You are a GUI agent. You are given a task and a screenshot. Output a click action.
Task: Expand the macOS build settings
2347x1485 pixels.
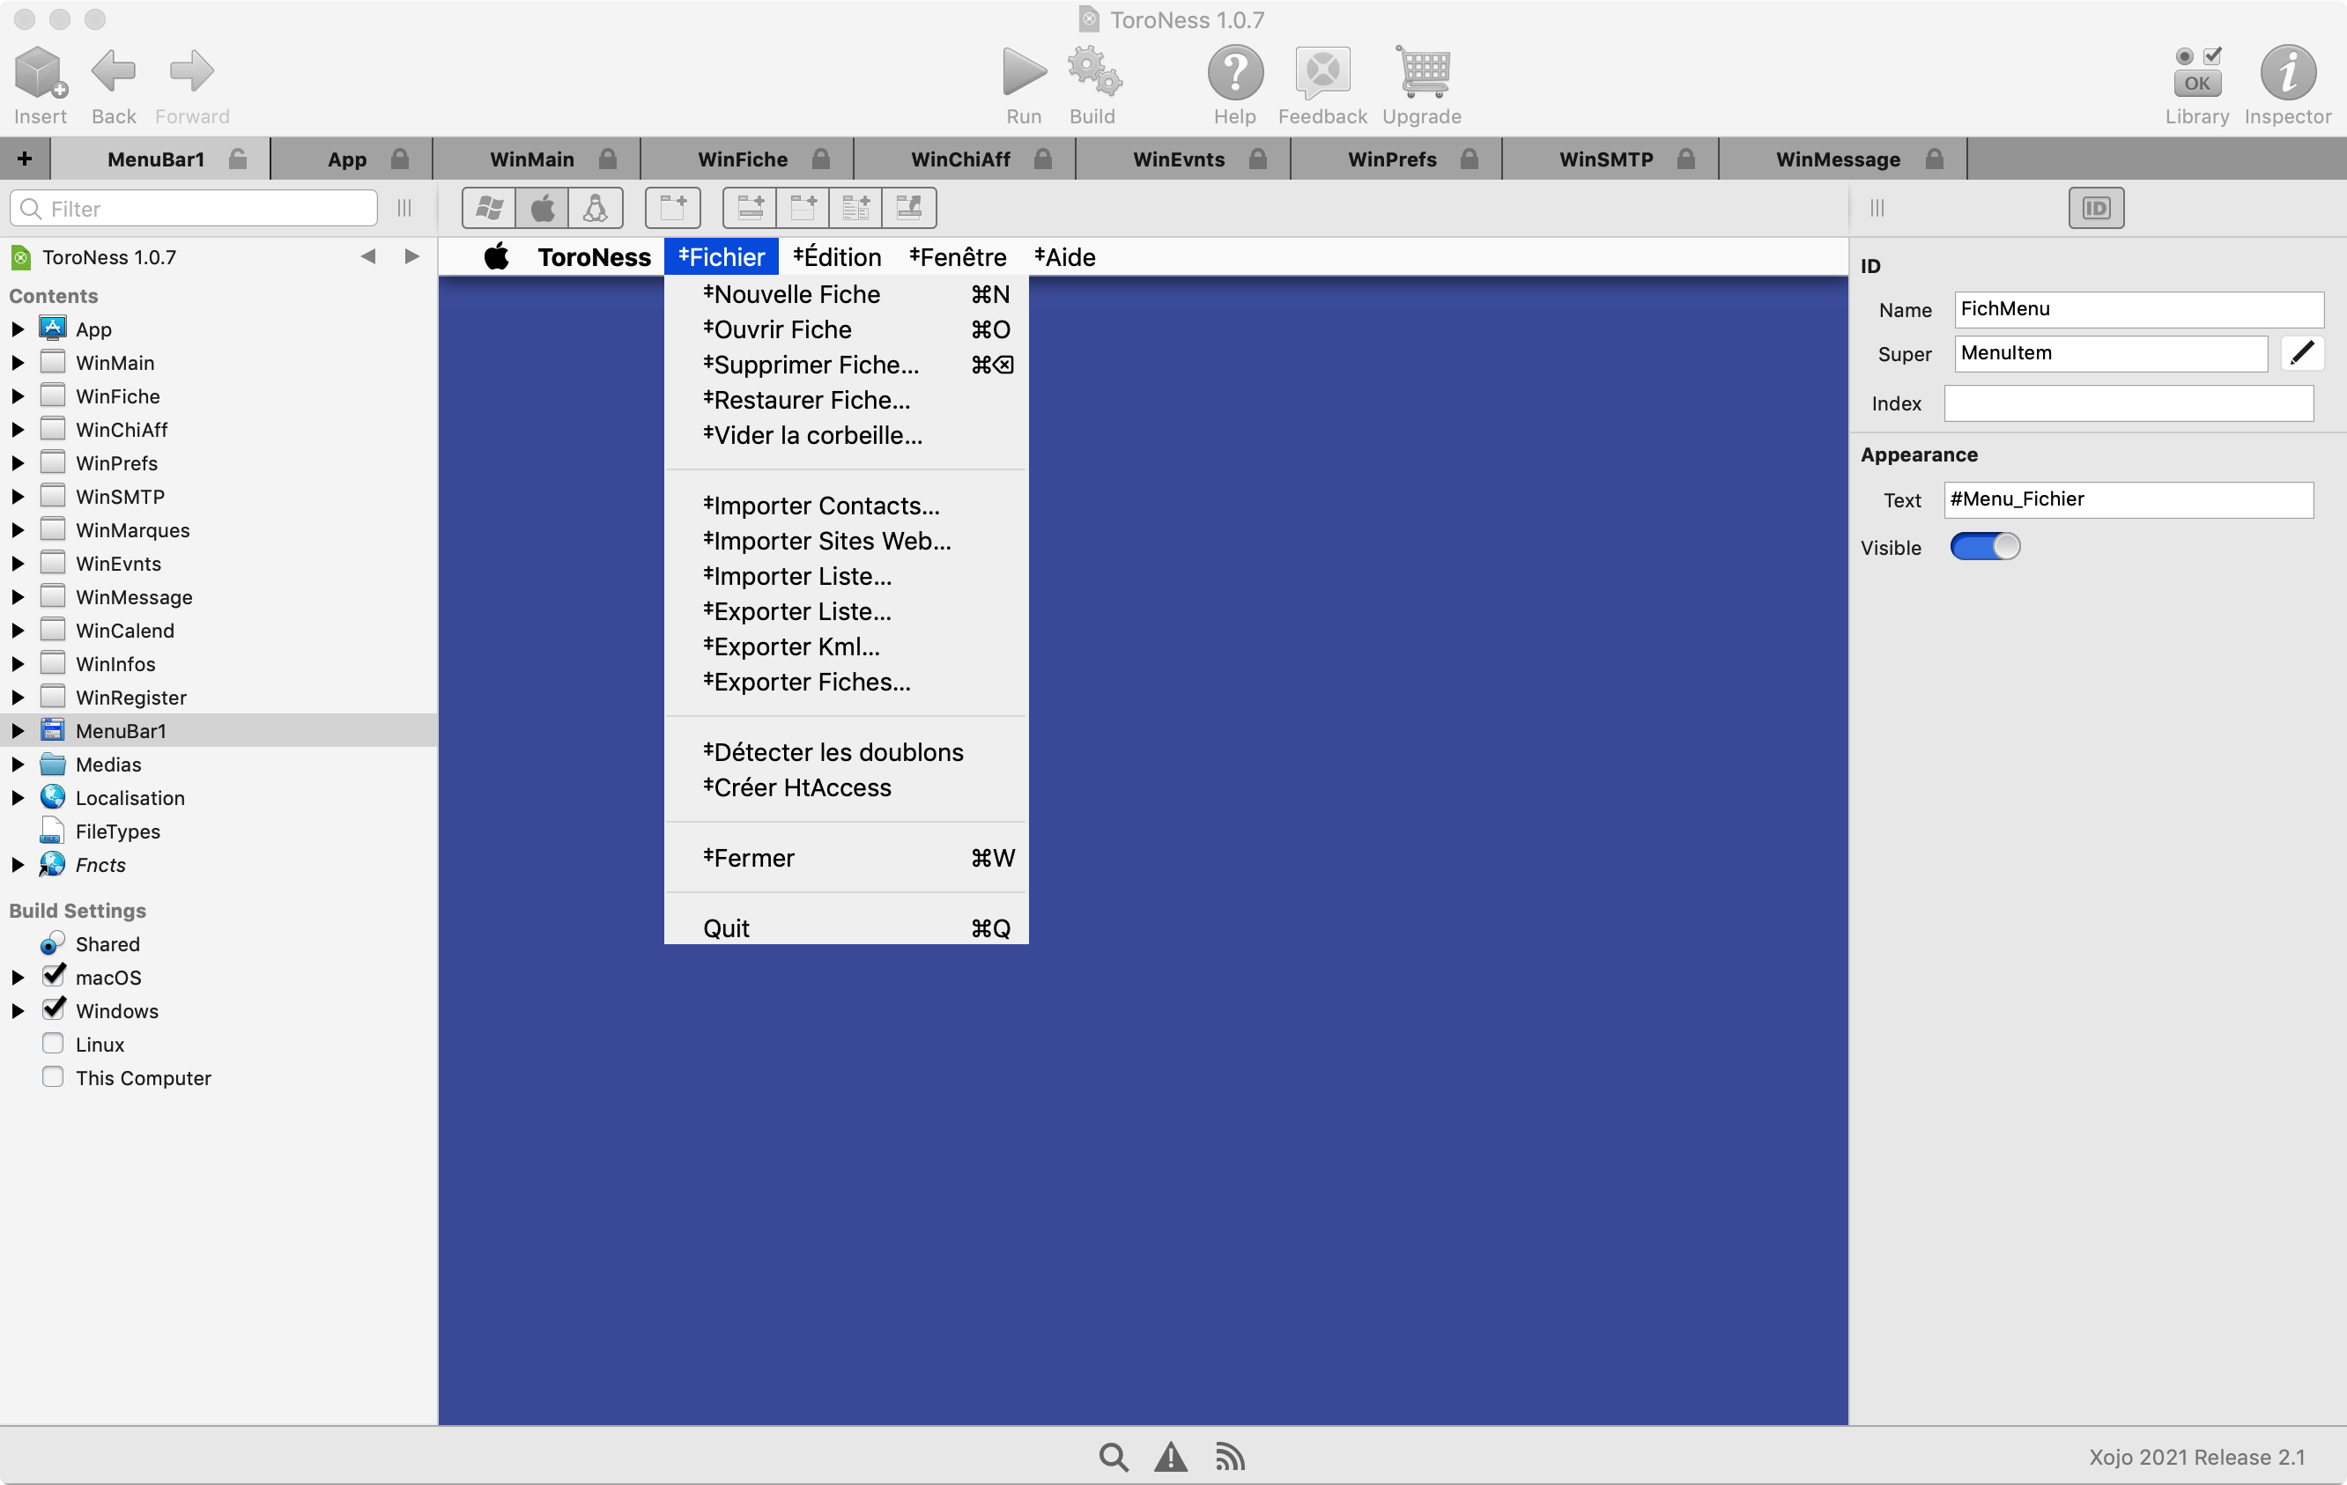(18, 978)
